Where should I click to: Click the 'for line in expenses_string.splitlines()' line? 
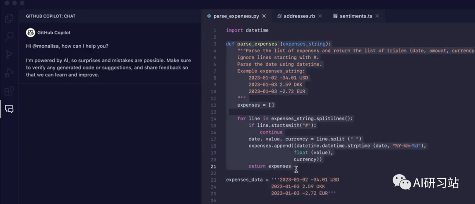pos(295,119)
